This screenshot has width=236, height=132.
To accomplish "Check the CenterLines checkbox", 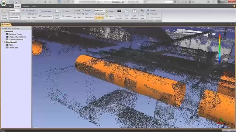I will pos(7,48).
